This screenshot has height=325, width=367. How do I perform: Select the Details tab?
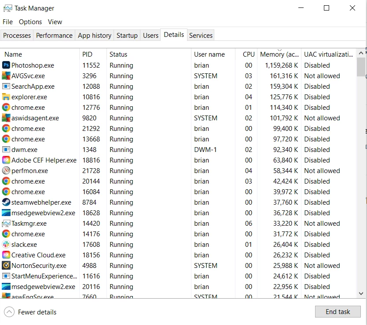[174, 35]
